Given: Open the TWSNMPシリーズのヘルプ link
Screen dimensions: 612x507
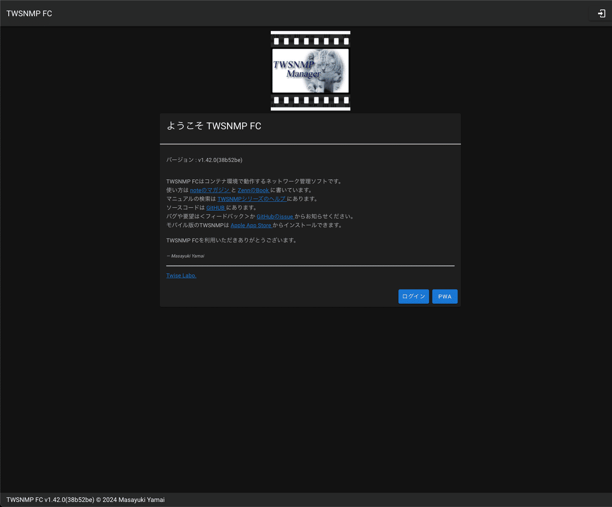Looking at the screenshot, I should 252,199.
